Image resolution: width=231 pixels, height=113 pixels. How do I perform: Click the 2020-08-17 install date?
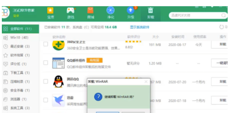177,45
